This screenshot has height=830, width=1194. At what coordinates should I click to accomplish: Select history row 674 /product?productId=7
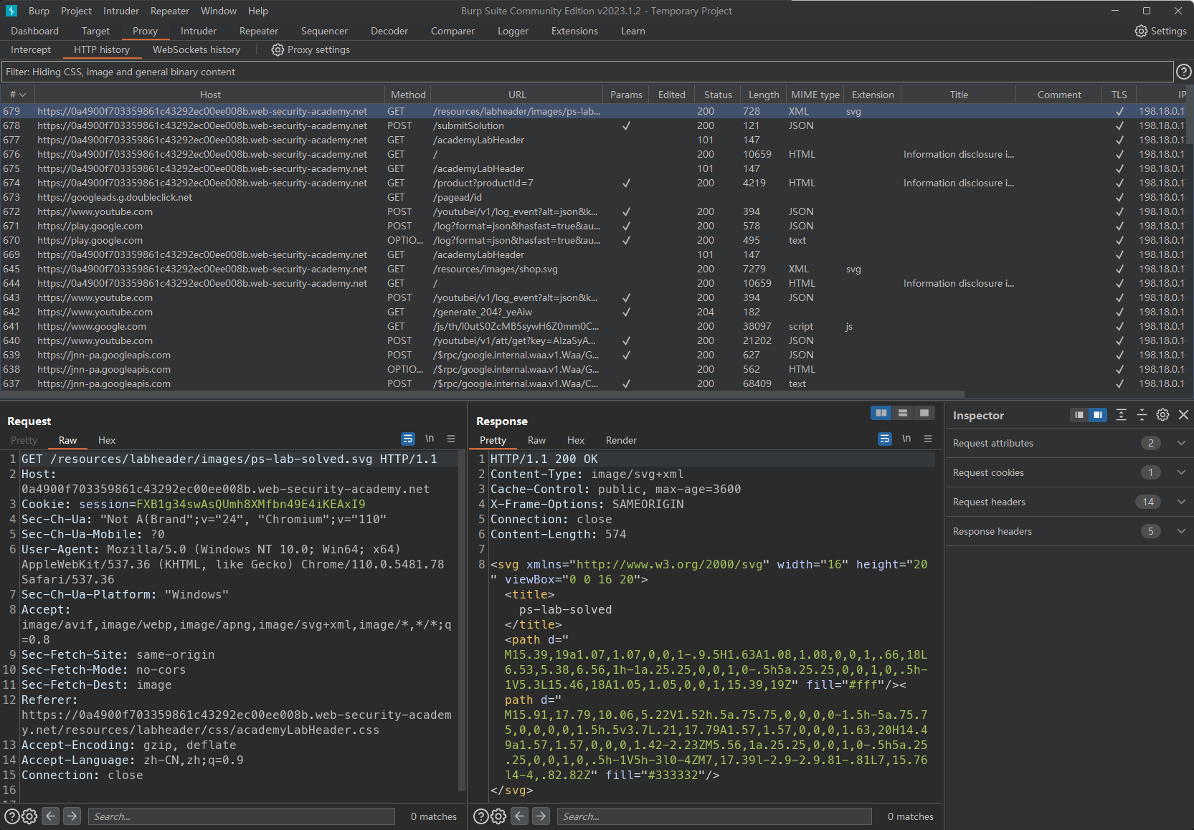coord(594,183)
